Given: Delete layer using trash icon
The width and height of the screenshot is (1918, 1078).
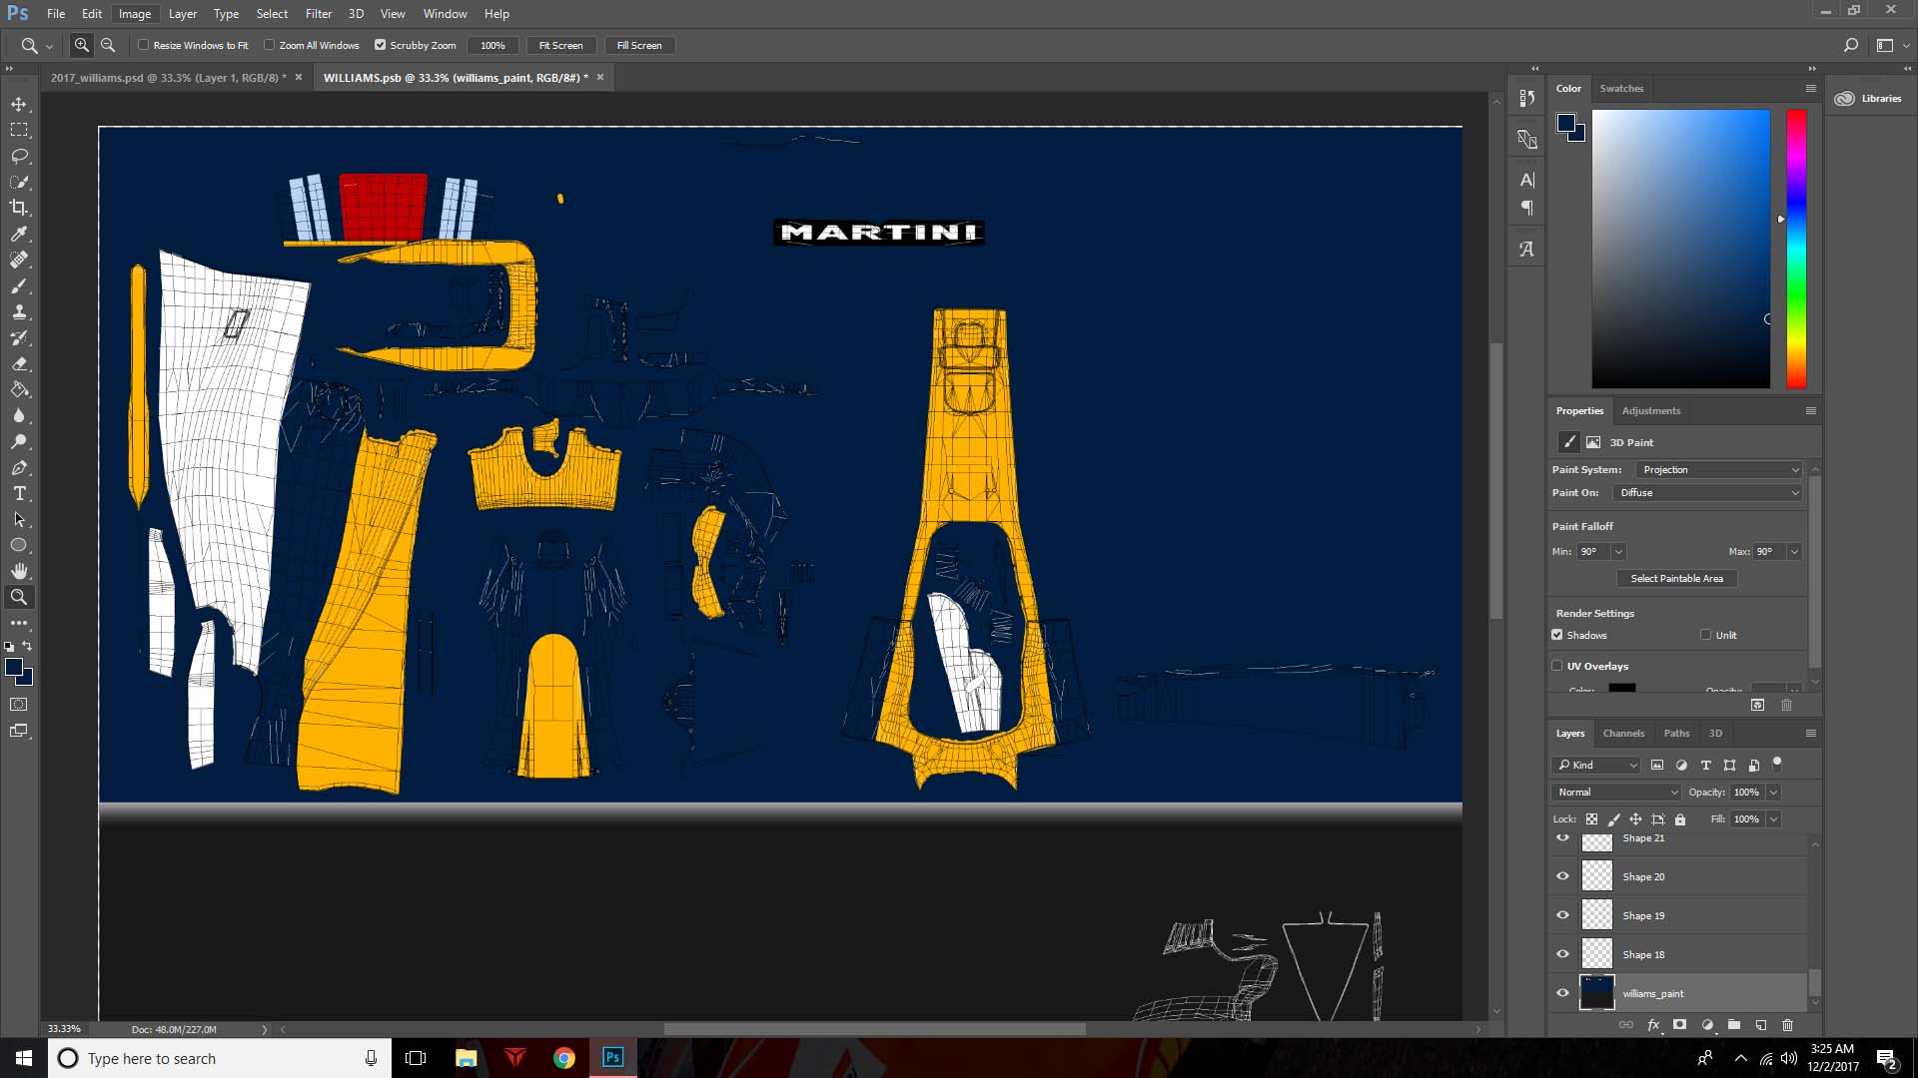Looking at the screenshot, I should pos(1788,1024).
